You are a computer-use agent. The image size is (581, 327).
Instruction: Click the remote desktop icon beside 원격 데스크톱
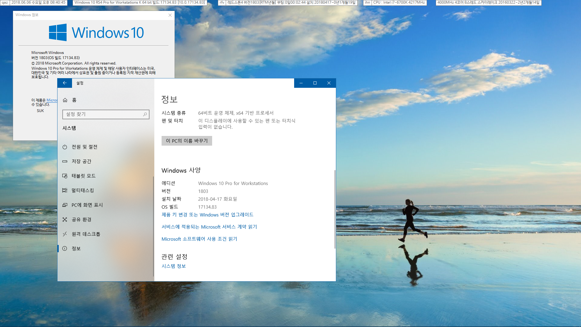tap(65, 234)
